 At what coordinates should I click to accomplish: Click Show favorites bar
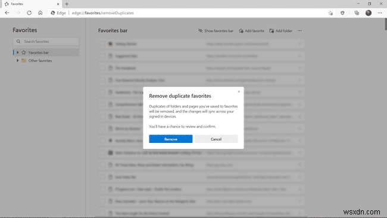tap(216, 31)
